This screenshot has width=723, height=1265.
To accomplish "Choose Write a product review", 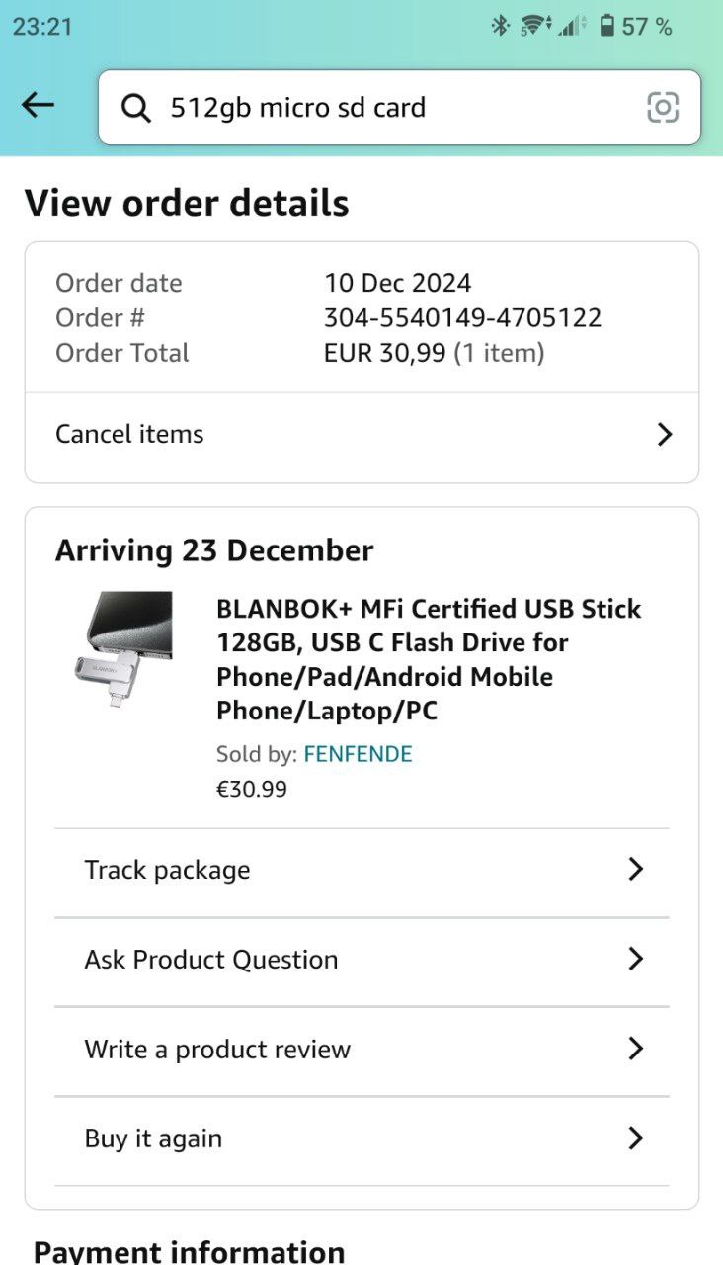I will (x=217, y=1050).
